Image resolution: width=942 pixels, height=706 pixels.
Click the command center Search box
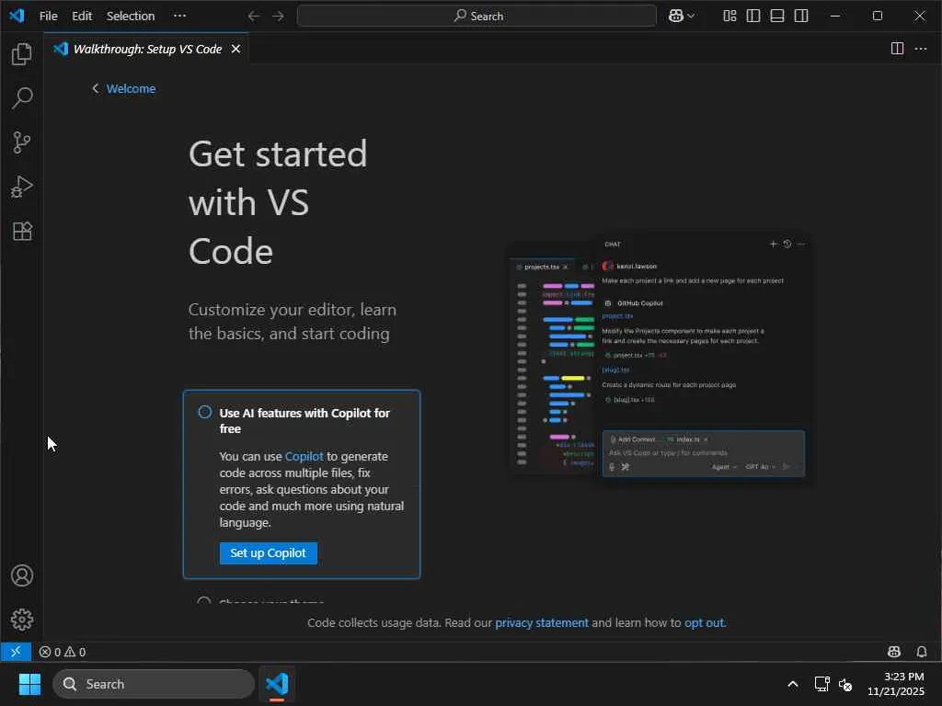[x=477, y=17]
